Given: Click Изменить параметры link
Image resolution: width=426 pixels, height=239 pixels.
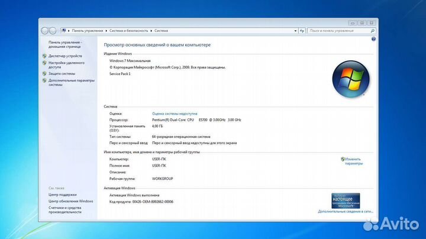Looking at the screenshot, I should click(x=354, y=162).
